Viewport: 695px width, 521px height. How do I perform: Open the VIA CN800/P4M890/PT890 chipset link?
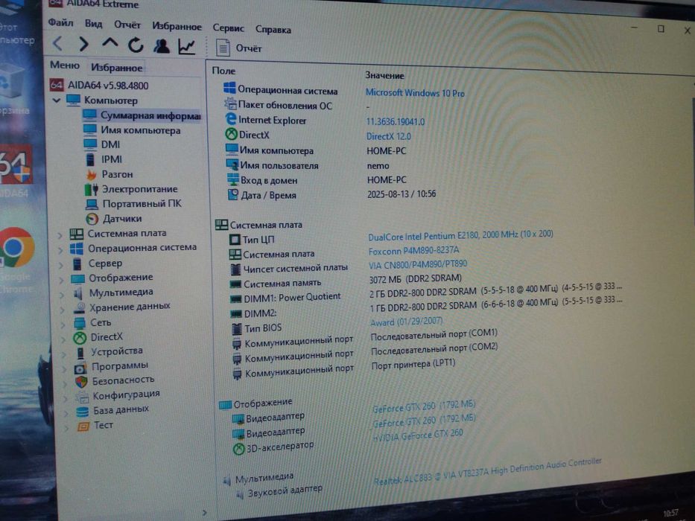coord(418,264)
